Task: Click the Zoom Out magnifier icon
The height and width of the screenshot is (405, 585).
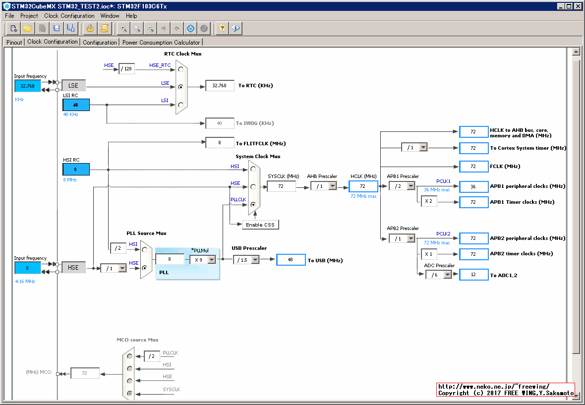Action: (x=150, y=28)
